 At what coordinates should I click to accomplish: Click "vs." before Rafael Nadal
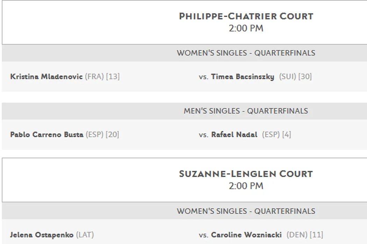tap(203, 135)
